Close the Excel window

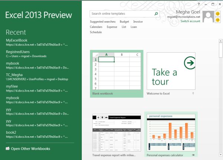coord(220,4)
